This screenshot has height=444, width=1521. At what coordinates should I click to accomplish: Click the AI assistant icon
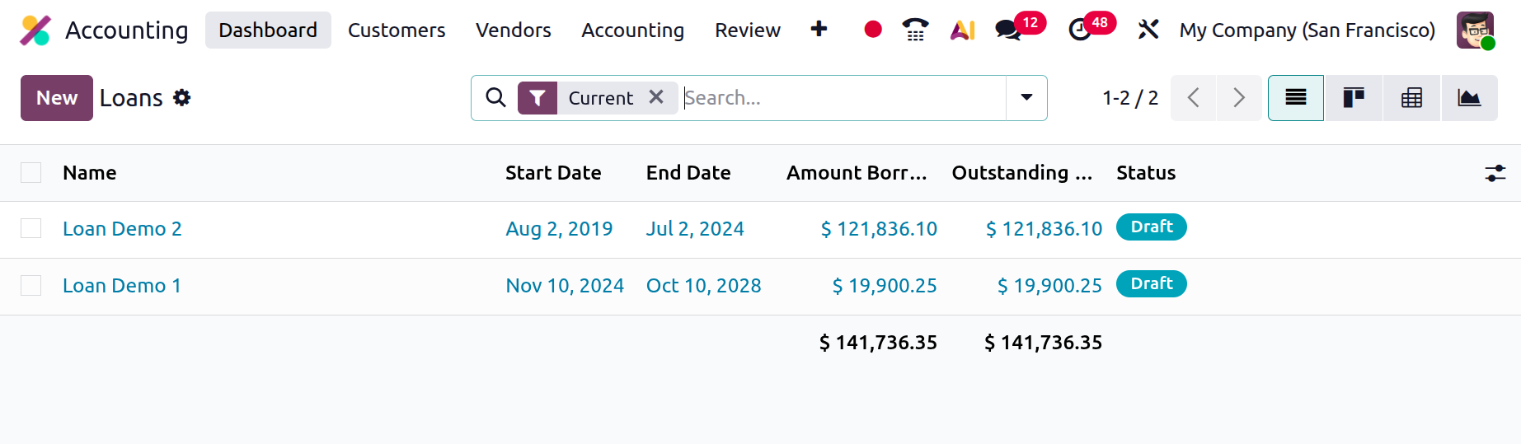[962, 30]
